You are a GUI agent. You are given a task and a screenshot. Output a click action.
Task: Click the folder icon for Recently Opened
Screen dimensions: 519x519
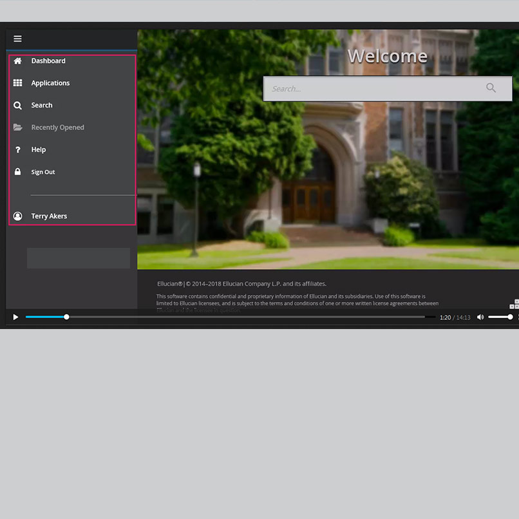18,127
